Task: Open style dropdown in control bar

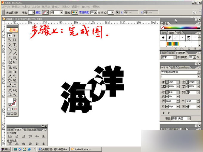Action: tap(113, 13)
